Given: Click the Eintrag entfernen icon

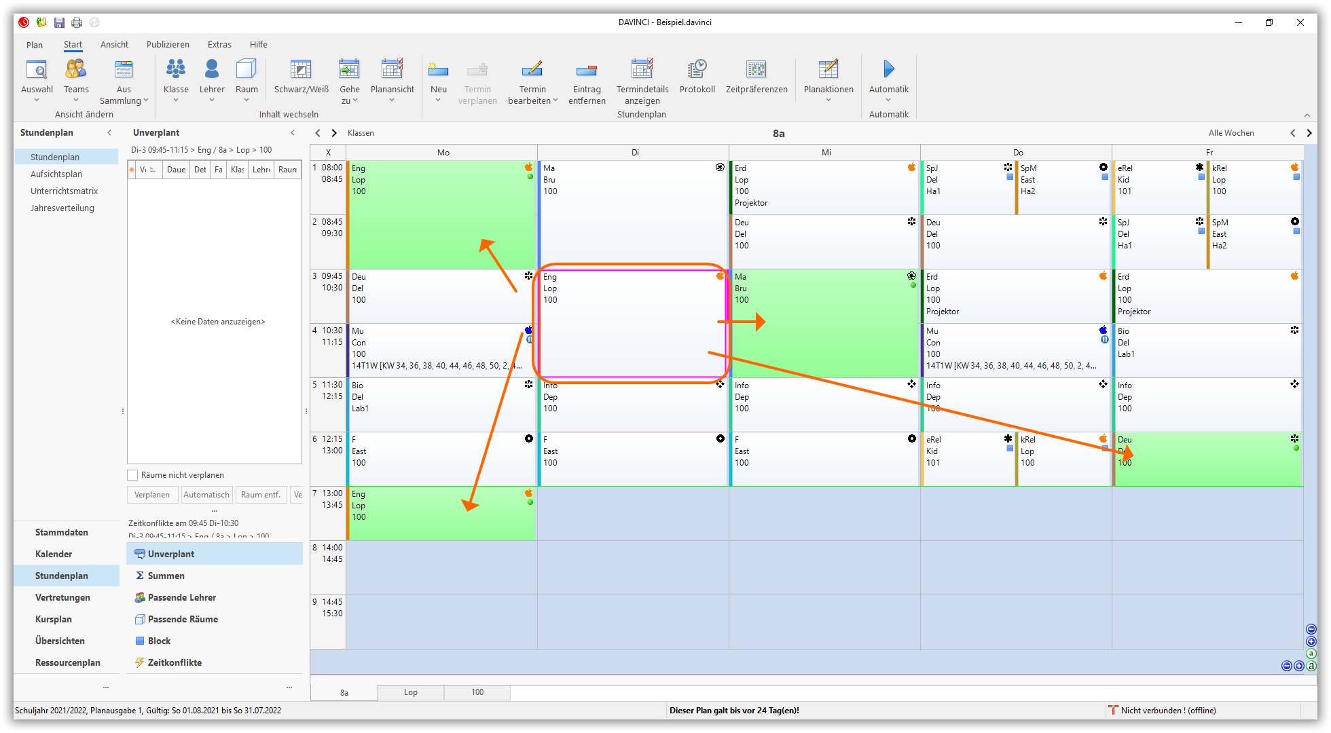Looking at the screenshot, I should [586, 69].
